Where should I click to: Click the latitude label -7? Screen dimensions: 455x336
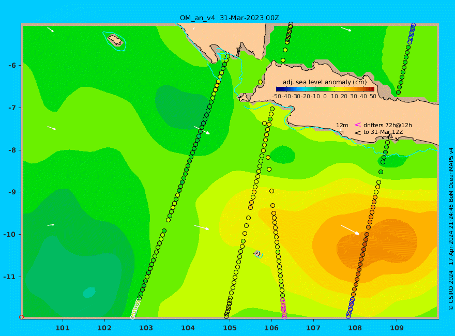(12, 108)
